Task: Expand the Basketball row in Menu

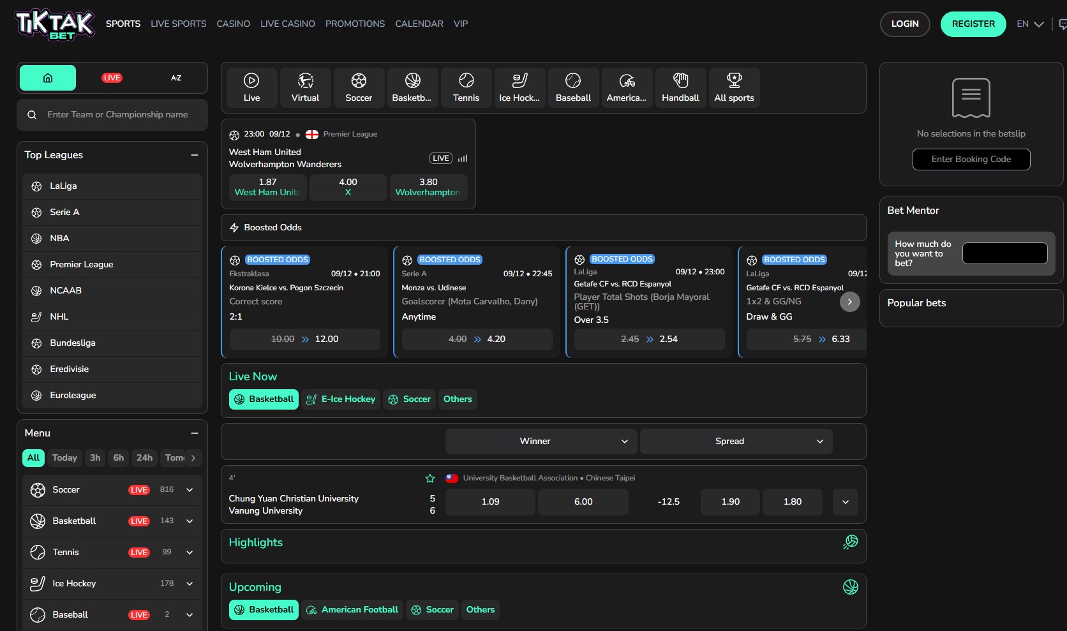Action: (190, 521)
